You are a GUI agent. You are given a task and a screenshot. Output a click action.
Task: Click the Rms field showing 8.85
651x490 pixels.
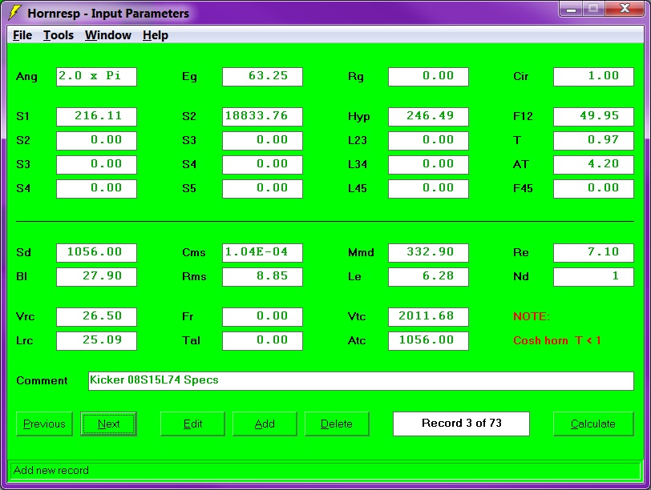(x=262, y=277)
